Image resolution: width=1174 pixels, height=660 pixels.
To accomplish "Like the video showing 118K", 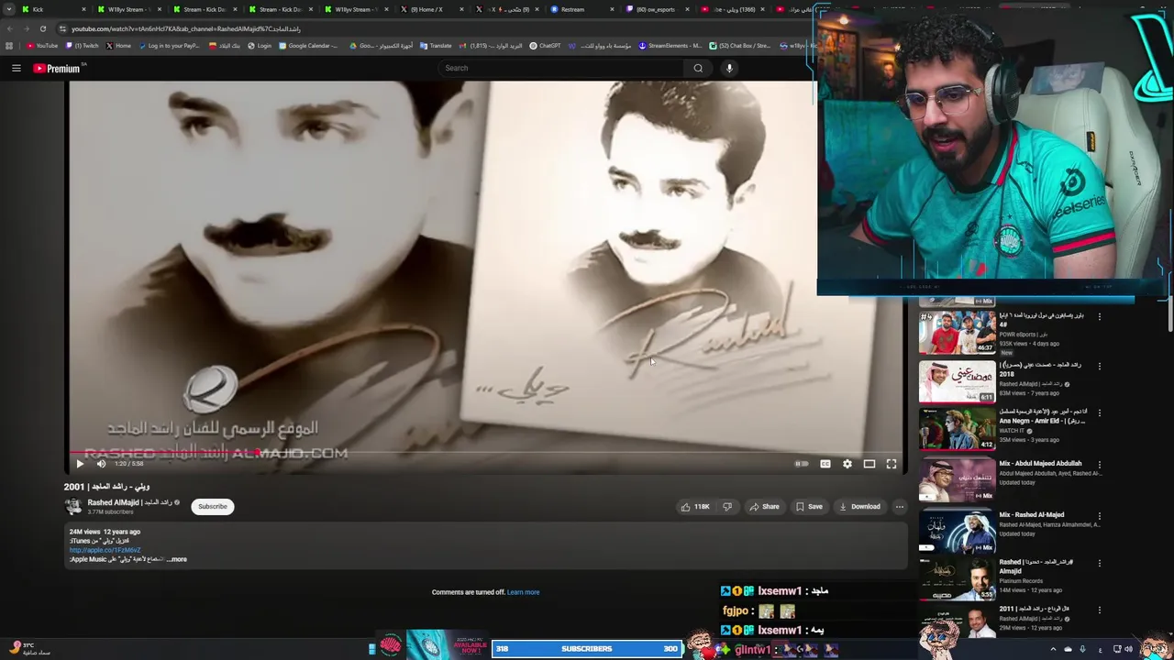I will click(694, 506).
